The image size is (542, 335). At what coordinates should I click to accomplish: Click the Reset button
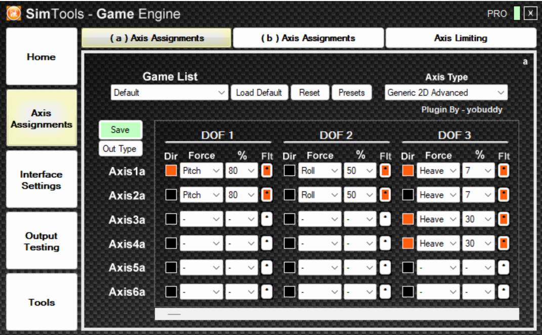coord(310,92)
